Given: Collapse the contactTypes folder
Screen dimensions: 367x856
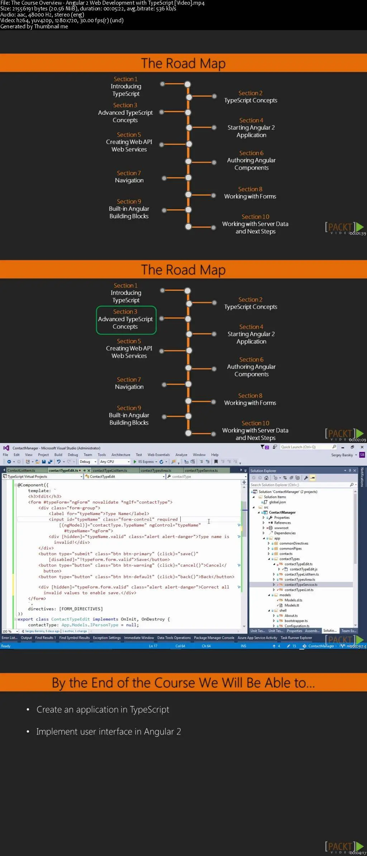Looking at the screenshot, I should 269,559.
